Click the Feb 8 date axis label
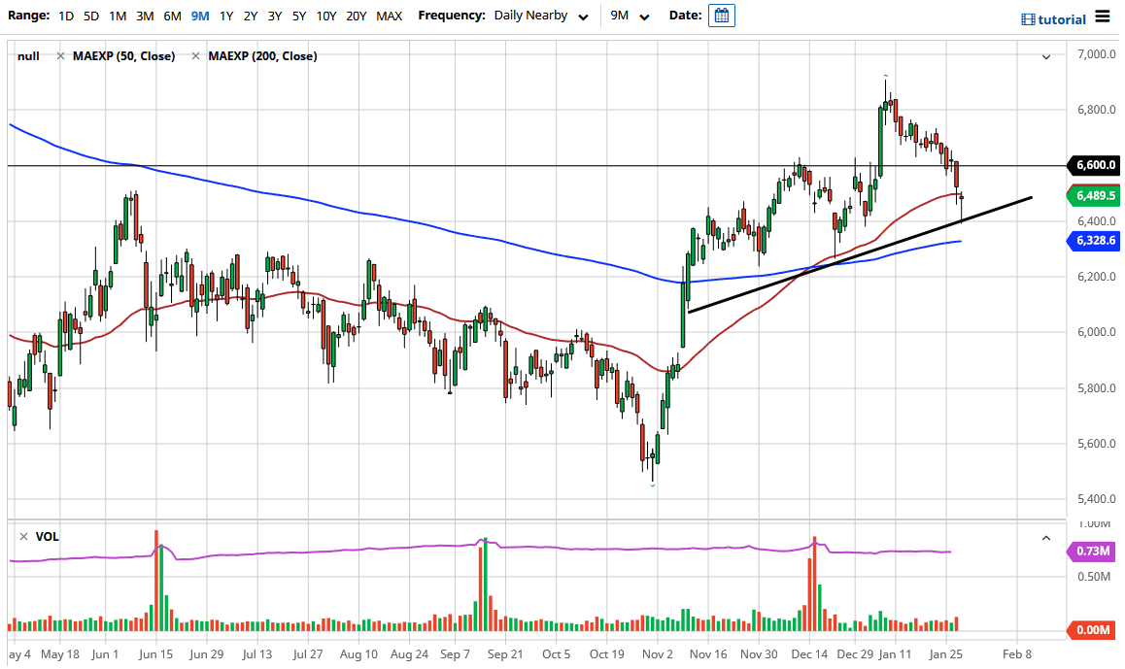The image size is (1125, 669). [1017, 653]
